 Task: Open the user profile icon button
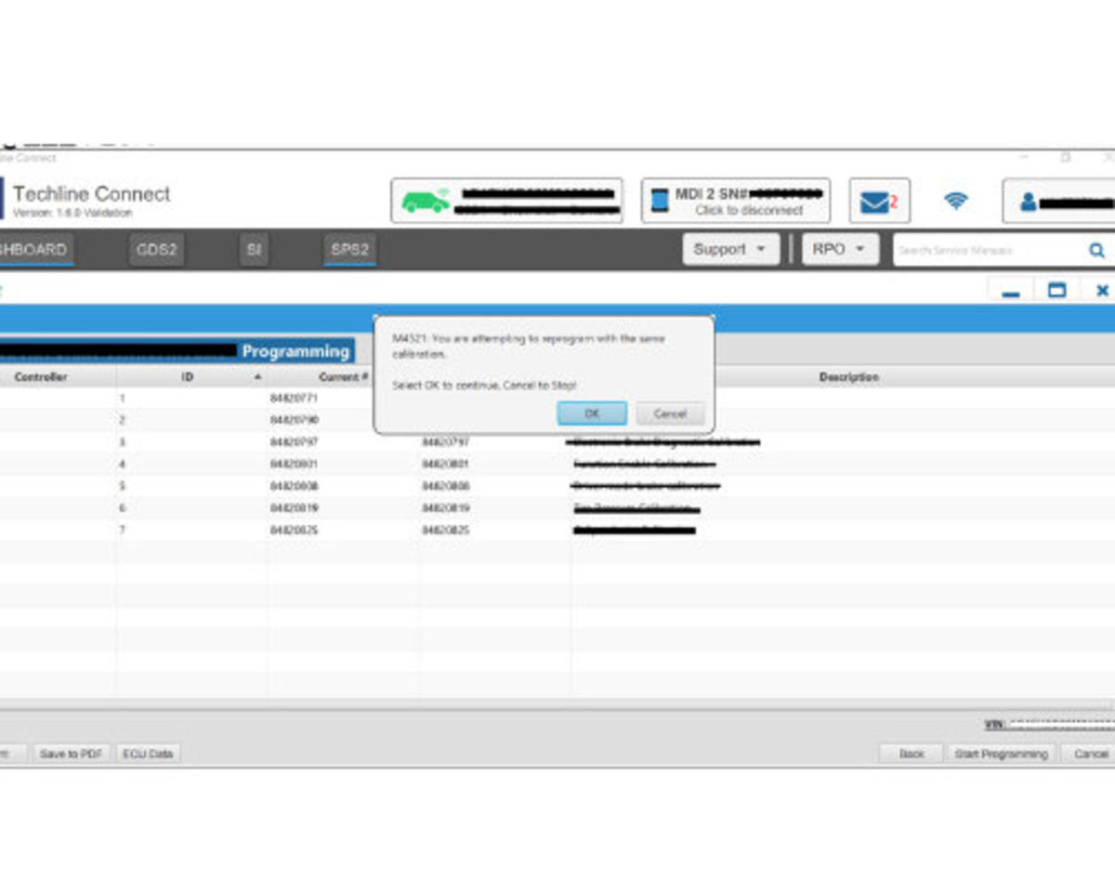tap(1029, 202)
